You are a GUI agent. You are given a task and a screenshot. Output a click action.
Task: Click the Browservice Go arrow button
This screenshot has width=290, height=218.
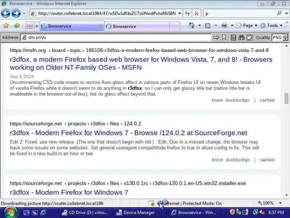(216, 37)
